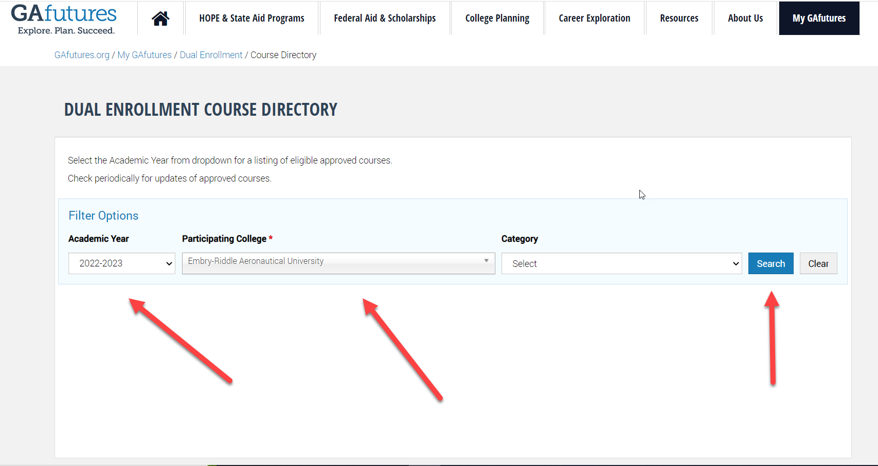Follow the GAfutures.org breadcrumb link
This screenshot has height=466, width=878.
click(x=82, y=55)
